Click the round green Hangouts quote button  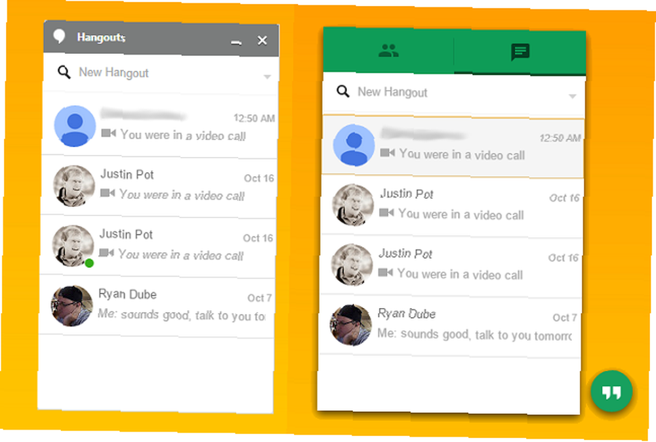[611, 391]
